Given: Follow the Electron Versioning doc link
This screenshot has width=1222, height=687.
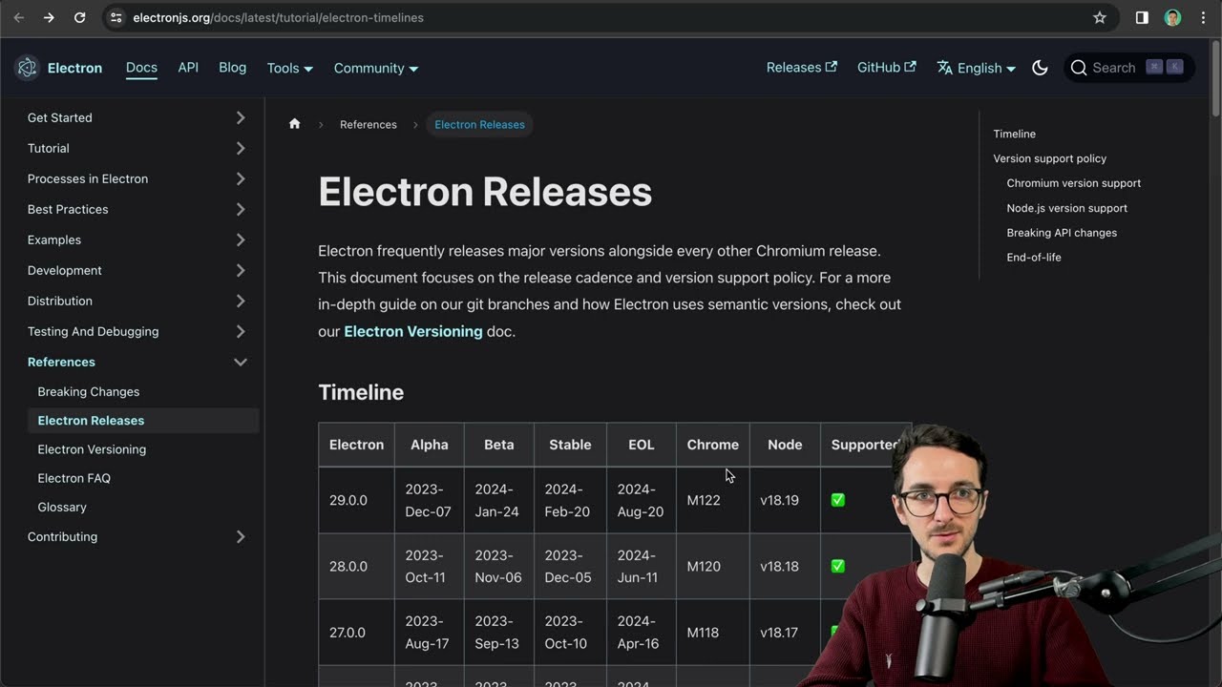Looking at the screenshot, I should tap(412, 331).
